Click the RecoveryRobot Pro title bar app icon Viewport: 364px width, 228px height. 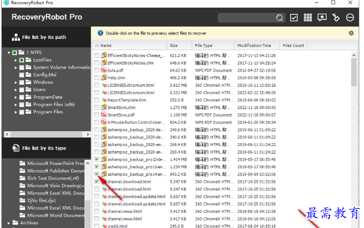(6, 3)
